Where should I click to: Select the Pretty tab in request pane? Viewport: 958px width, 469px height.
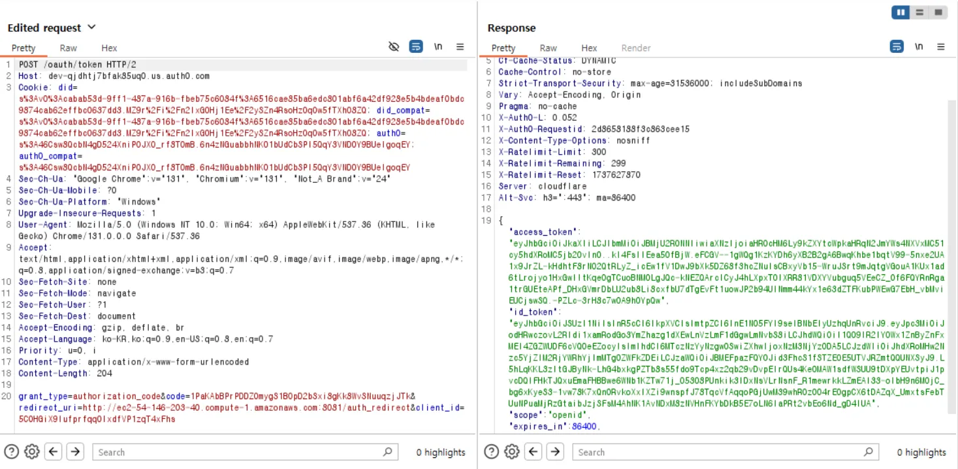(24, 48)
